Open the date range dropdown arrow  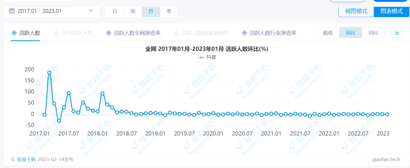(x=91, y=11)
